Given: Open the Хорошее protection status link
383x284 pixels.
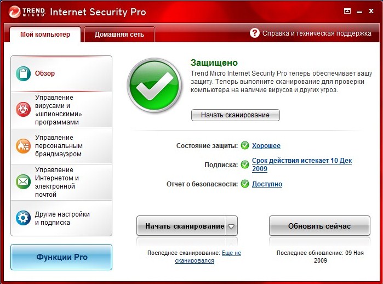Looking at the screenshot, I should coord(266,146).
